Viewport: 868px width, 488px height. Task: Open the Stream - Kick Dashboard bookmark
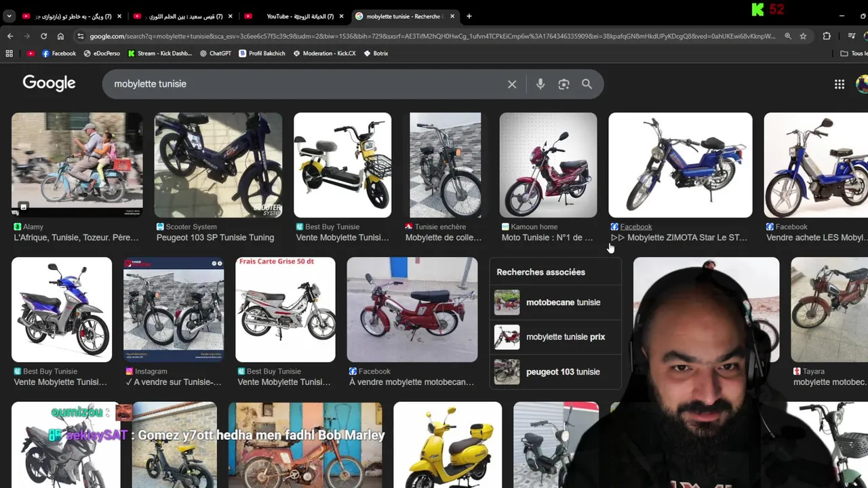click(x=159, y=53)
